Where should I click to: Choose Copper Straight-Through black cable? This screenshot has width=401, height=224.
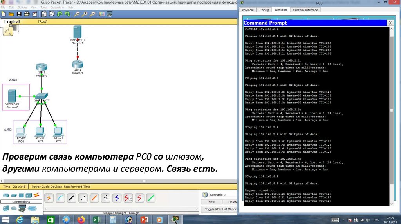tap(72, 198)
